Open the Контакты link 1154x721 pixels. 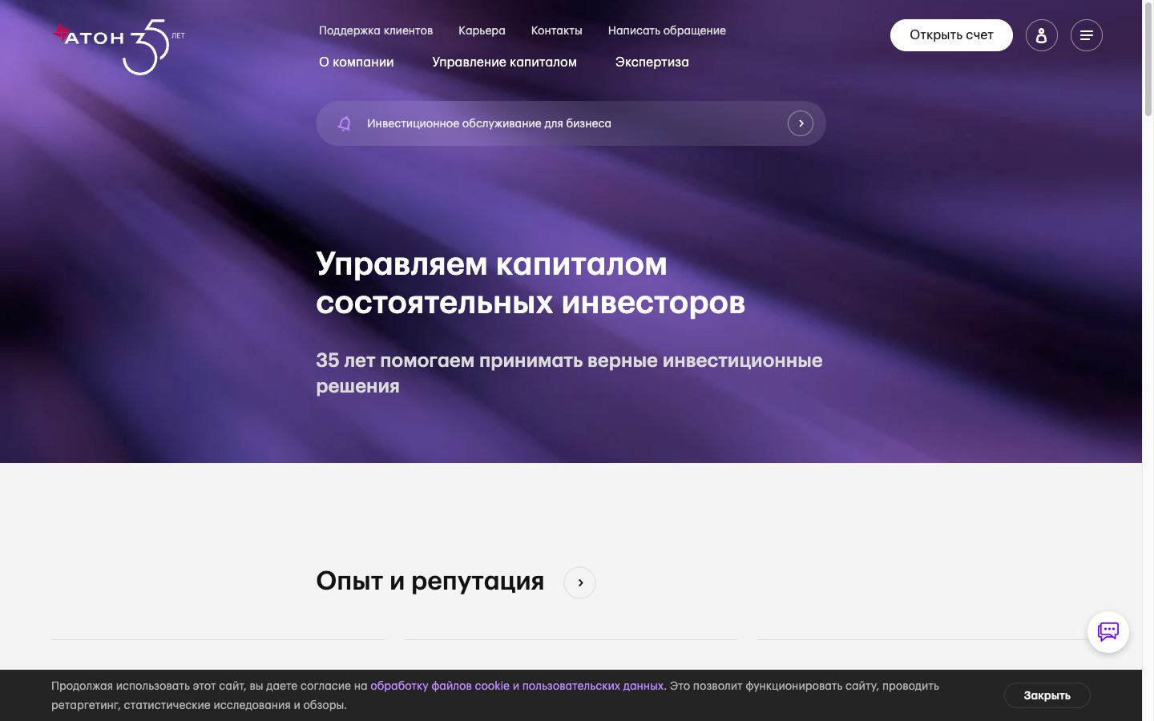pyautogui.click(x=557, y=30)
